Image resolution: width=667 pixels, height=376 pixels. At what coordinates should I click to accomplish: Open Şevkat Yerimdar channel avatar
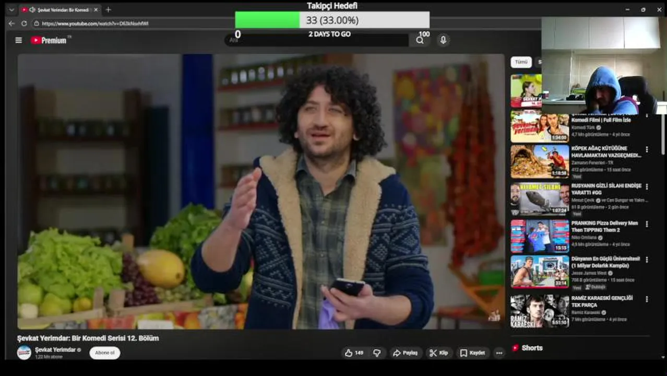pyautogui.click(x=24, y=352)
